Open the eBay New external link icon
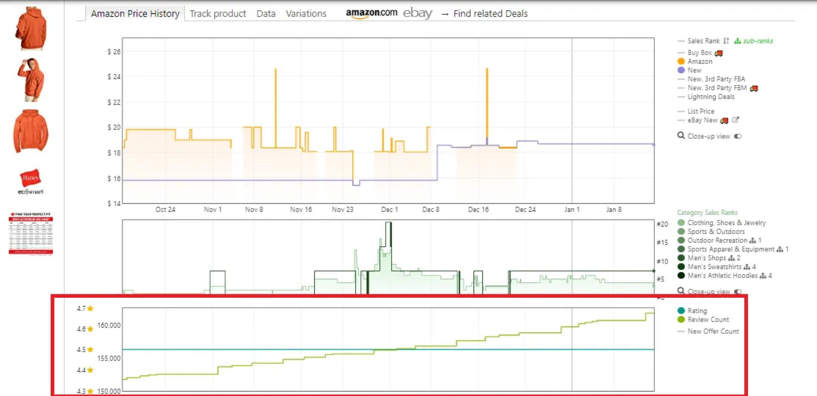The image size is (817, 396). 736,120
